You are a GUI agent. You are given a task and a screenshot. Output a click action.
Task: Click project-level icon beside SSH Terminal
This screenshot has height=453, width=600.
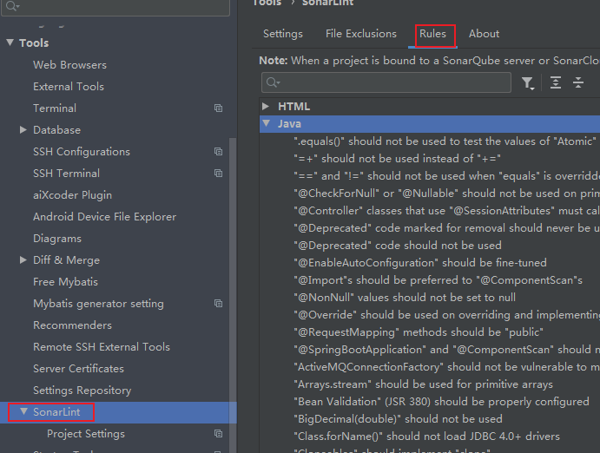(218, 174)
